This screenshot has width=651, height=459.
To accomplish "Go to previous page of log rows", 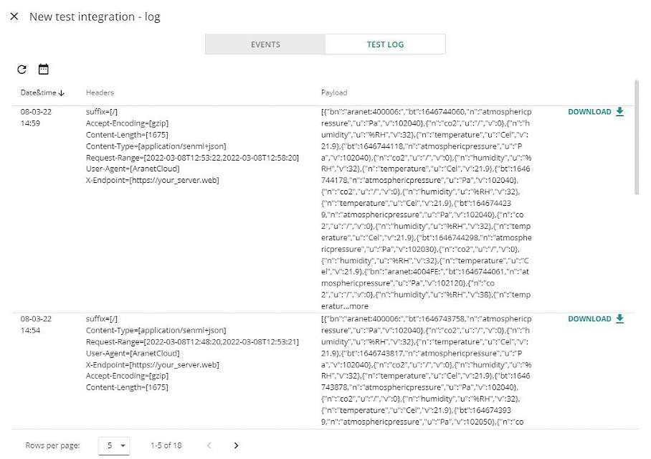I will click(209, 445).
